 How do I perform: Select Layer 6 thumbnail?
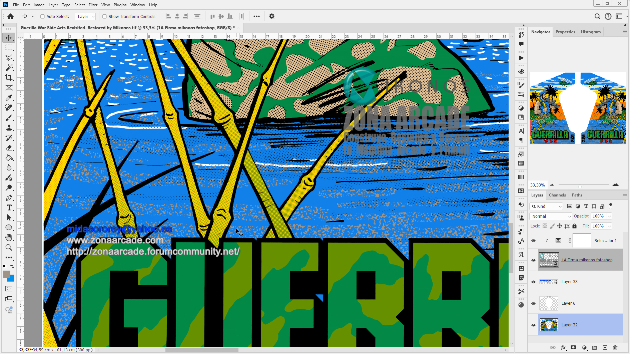pos(549,303)
